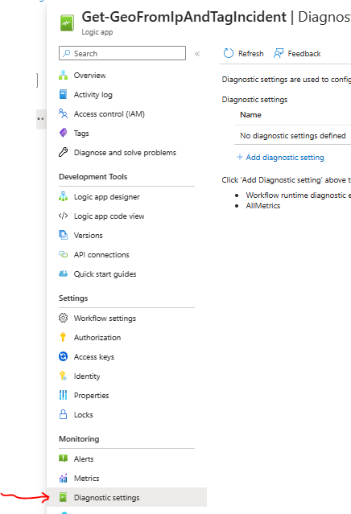This screenshot has height=514, width=351.
Task: Click the Refresh button label
Action: [250, 53]
